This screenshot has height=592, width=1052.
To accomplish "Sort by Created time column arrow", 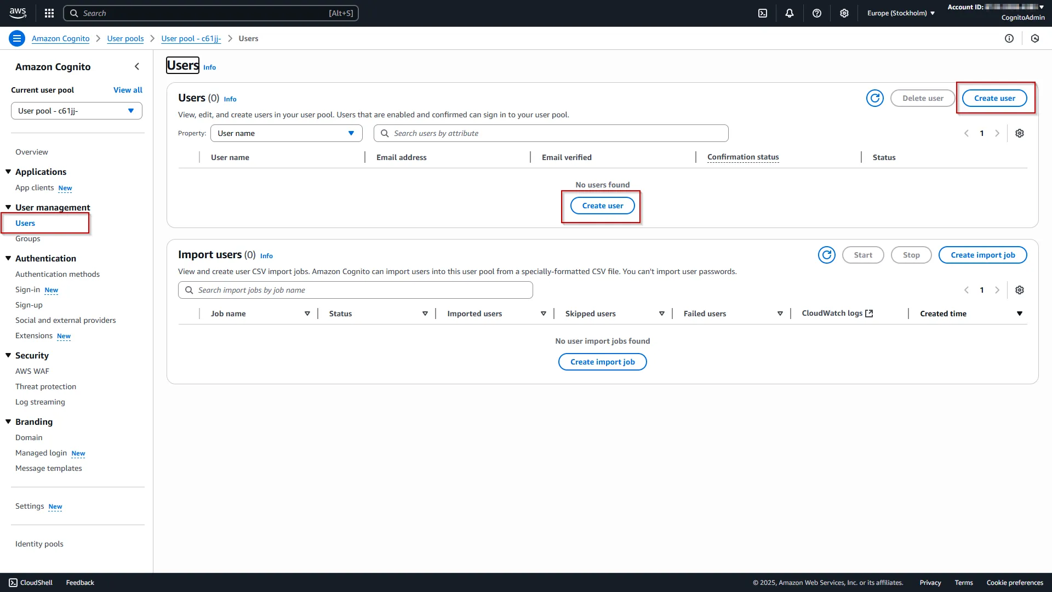I will click(1020, 314).
